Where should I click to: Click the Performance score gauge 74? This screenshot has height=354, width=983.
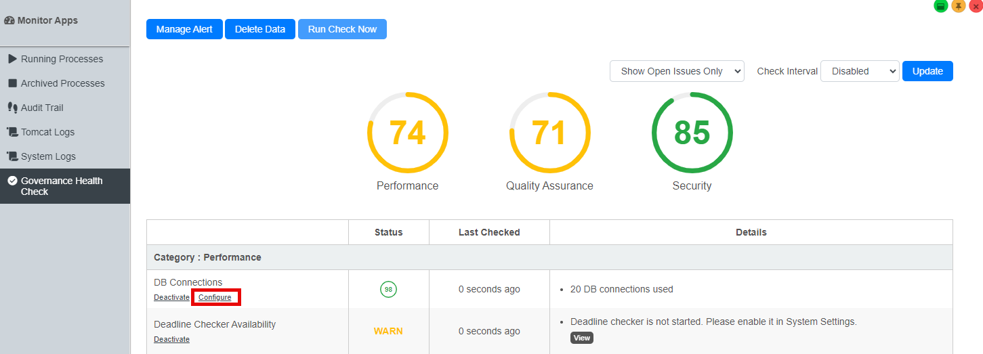[408, 133]
